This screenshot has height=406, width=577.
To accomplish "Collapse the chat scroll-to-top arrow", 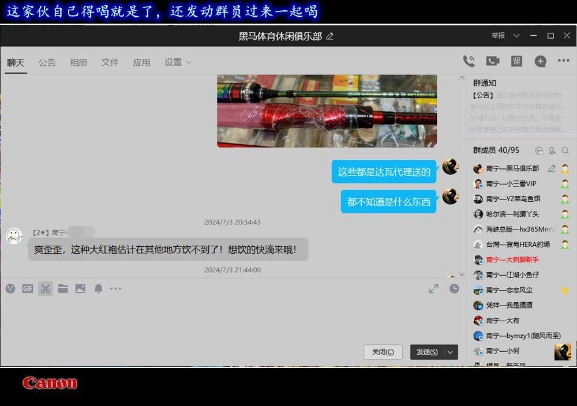I will [462, 78].
